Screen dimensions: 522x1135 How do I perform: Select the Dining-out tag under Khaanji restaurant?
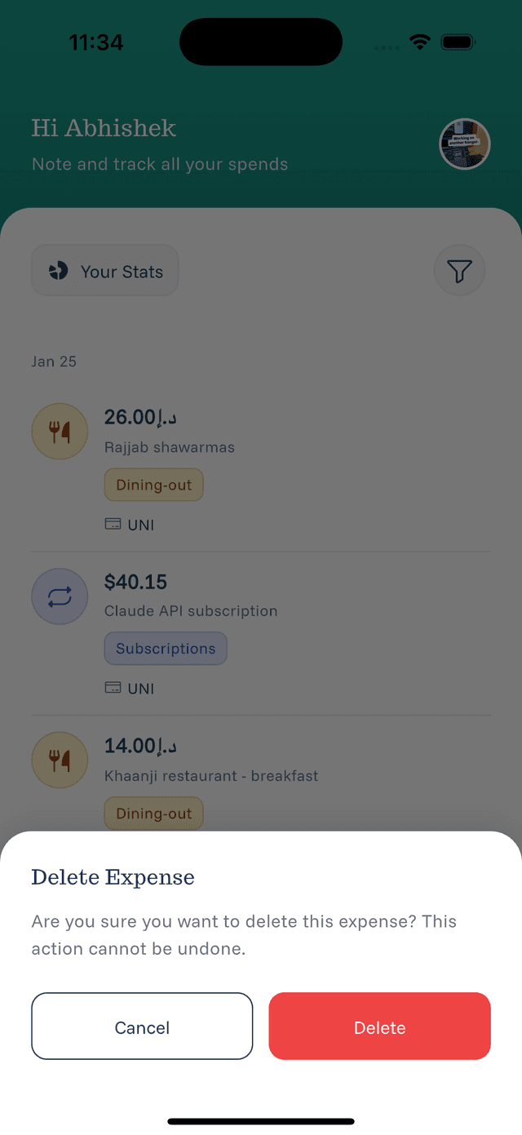(x=153, y=814)
